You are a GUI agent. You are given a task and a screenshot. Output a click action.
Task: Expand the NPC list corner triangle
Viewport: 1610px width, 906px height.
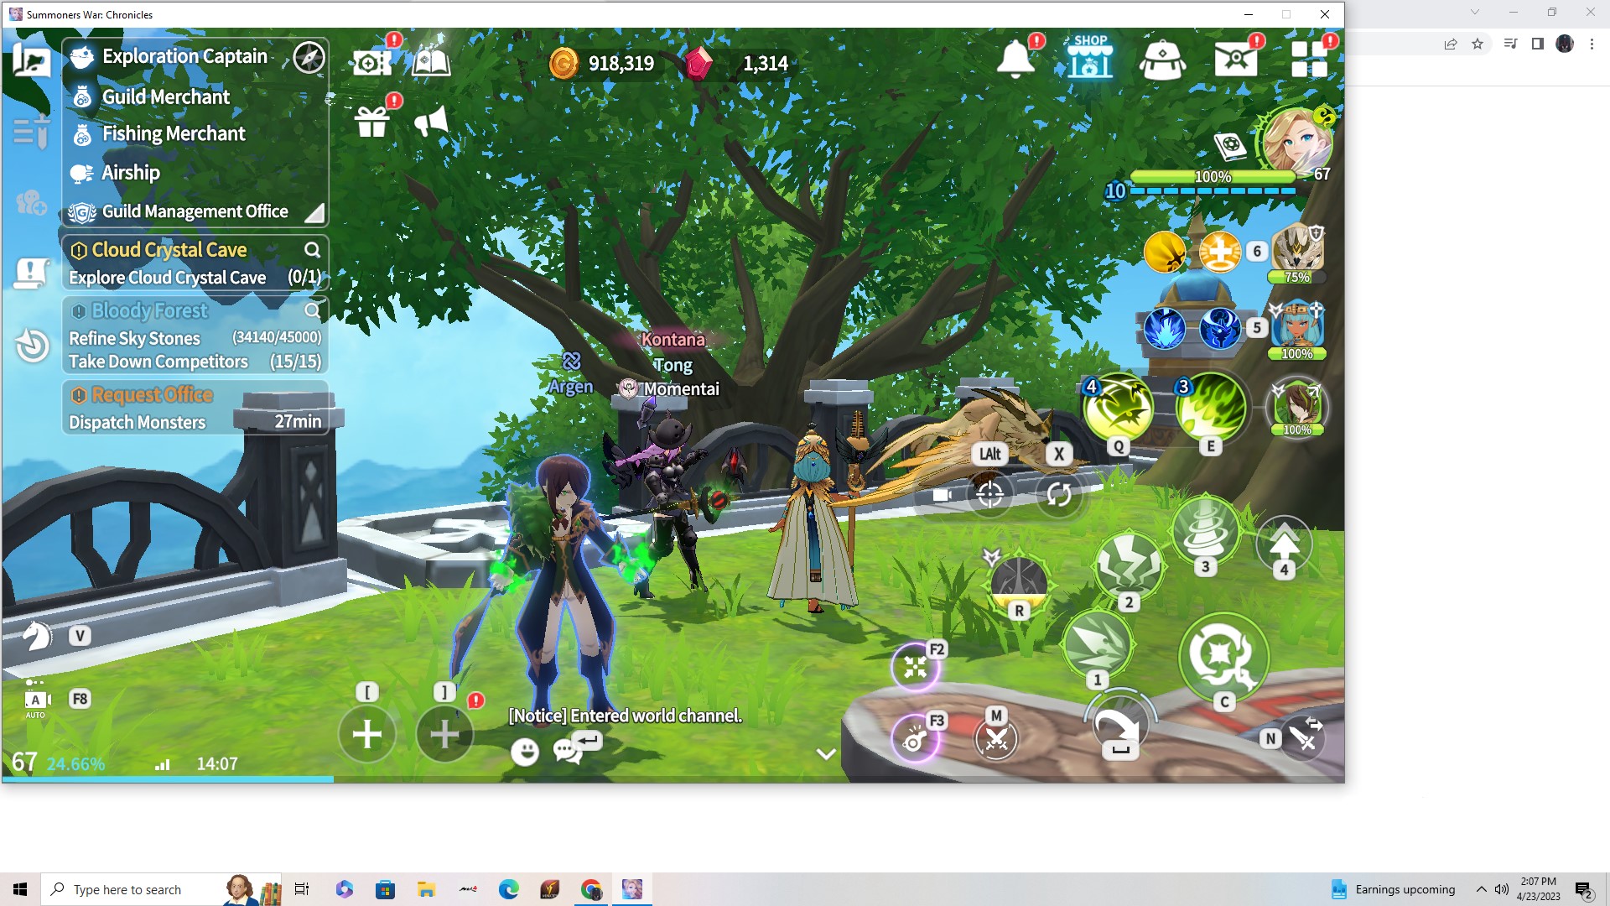tap(314, 213)
